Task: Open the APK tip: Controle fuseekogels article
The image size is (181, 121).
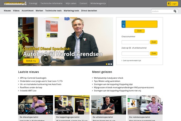Action: (33, 78)
